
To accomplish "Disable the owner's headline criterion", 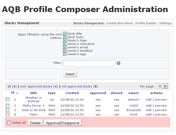I will point(65,51).
